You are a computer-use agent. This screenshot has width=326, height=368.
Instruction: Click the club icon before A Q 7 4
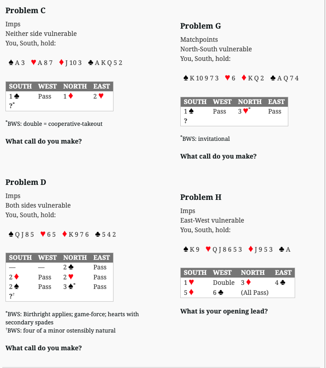point(273,78)
